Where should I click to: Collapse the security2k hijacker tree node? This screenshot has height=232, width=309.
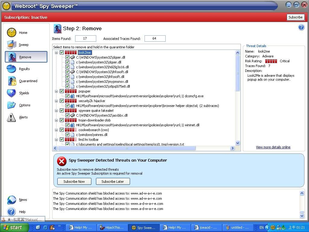click(56, 101)
